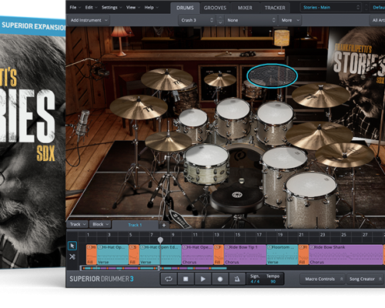Viewport: 385px width, 308px height.
Task: Toggle loop playback button
Action: tap(169, 279)
